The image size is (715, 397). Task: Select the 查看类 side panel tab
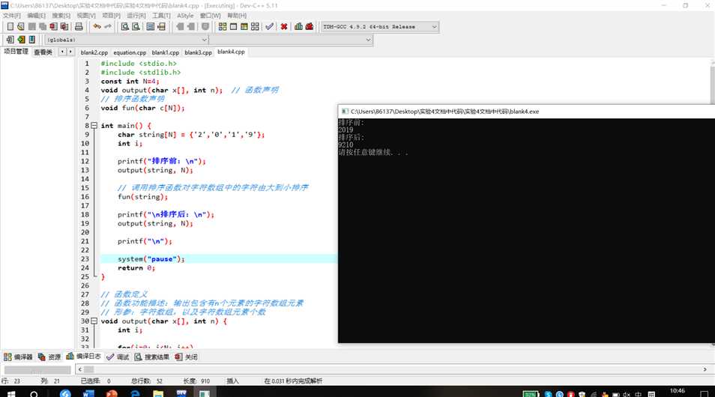click(x=43, y=52)
